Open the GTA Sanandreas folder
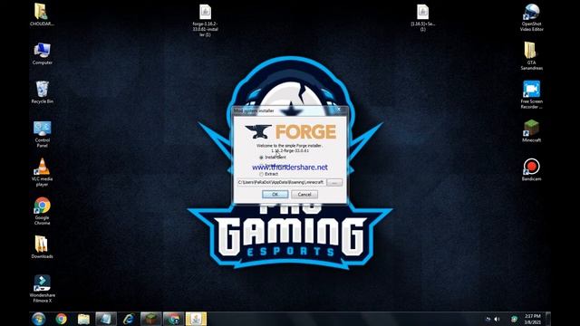 pyautogui.click(x=532, y=56)
